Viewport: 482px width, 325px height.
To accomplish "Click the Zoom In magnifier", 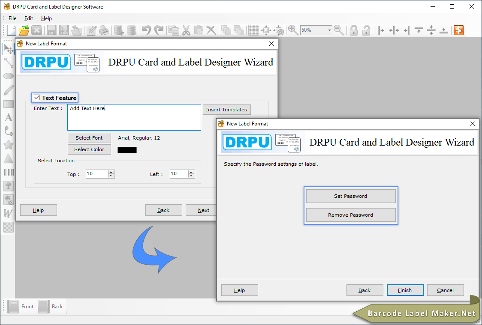I will [293, 30].
